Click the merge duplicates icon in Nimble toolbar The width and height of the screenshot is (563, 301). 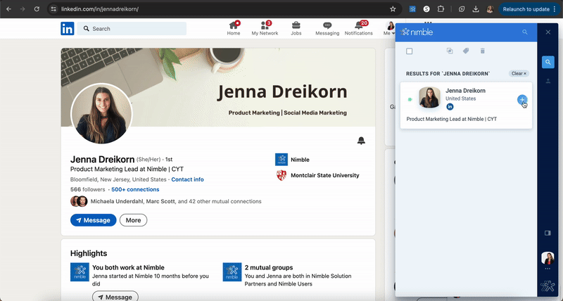[450, 51]
